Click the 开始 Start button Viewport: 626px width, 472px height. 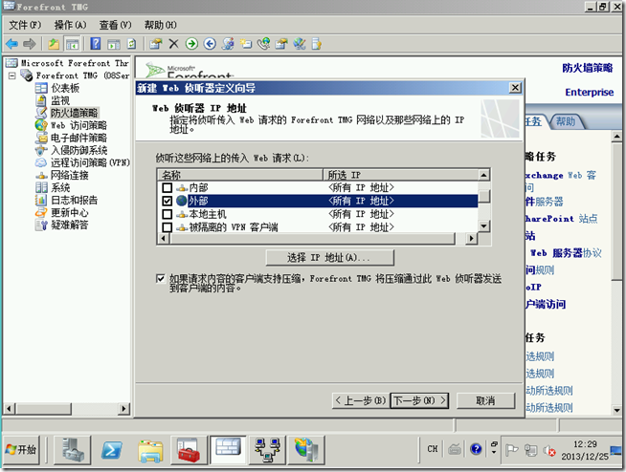22,450
